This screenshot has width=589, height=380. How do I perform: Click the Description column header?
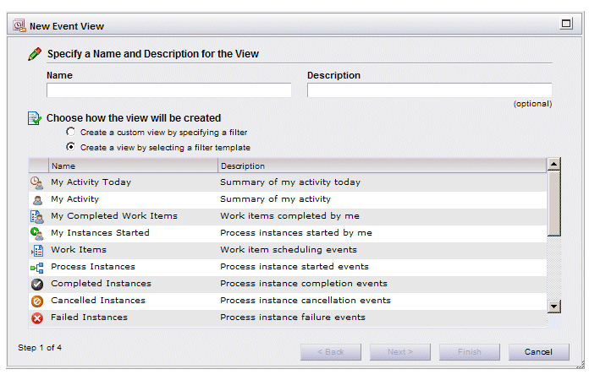point(382,166)
